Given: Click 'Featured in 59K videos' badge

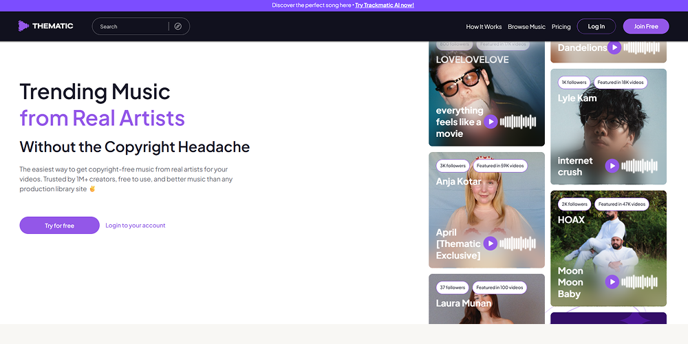Looking at the screenshot, I should click(500, 166).
